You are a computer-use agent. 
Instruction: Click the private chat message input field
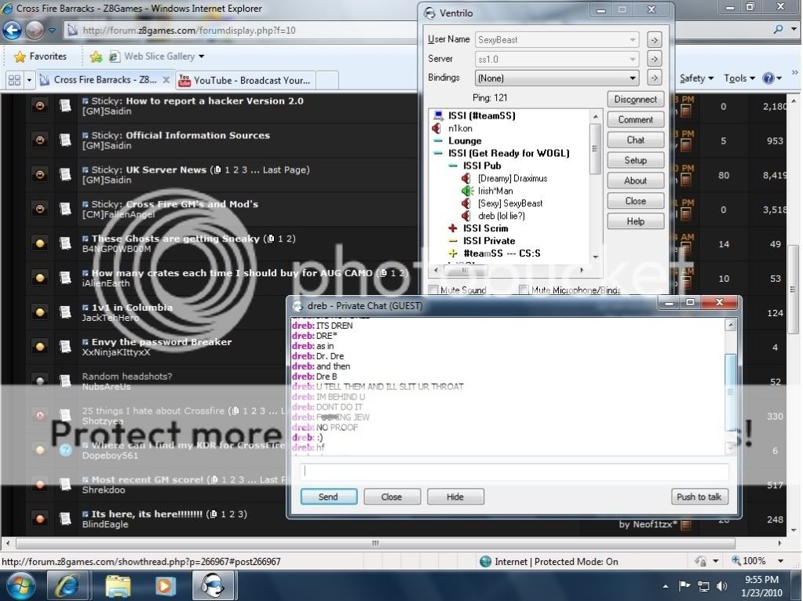click(514, 472)
